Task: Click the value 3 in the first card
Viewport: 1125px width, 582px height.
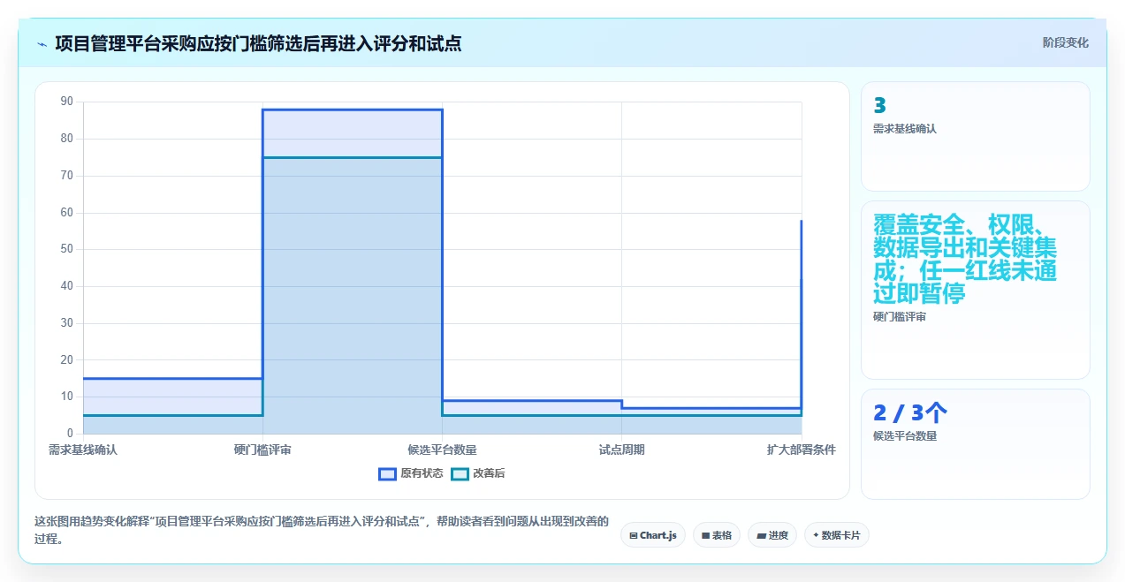Action: pyautogui.click(x=879, y=106)
